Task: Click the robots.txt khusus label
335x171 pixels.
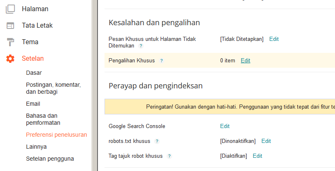Action: pos(129,141)
